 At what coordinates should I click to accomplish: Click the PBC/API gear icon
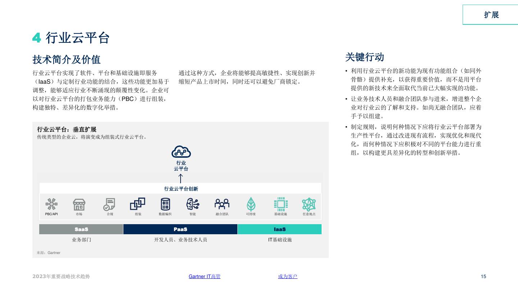[51, 204]
